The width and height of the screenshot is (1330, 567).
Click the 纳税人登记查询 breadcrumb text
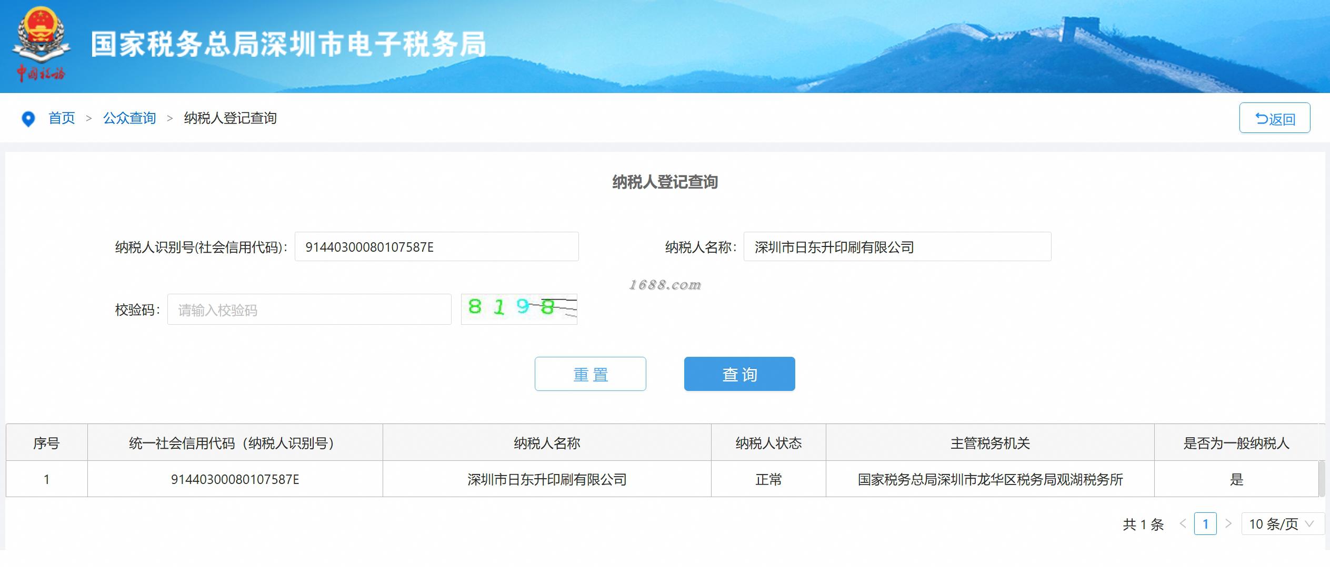(230, 118)
